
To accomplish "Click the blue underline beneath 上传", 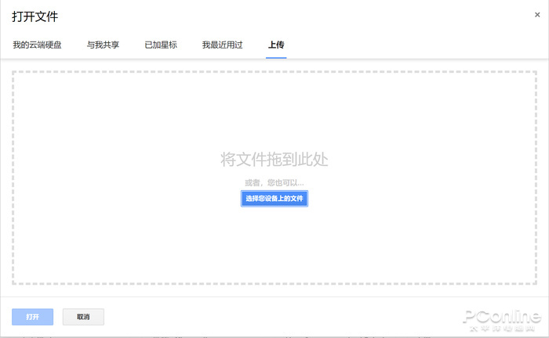I will [276, 57].
